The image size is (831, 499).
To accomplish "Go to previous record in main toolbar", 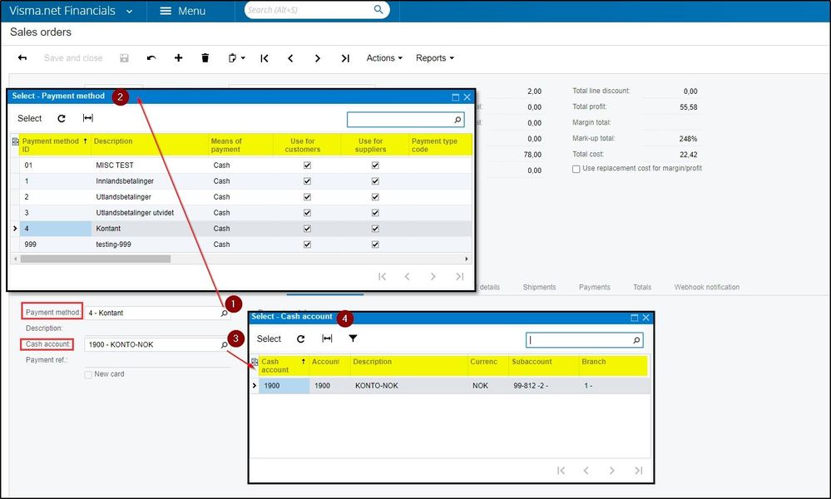I will [290, 58].
